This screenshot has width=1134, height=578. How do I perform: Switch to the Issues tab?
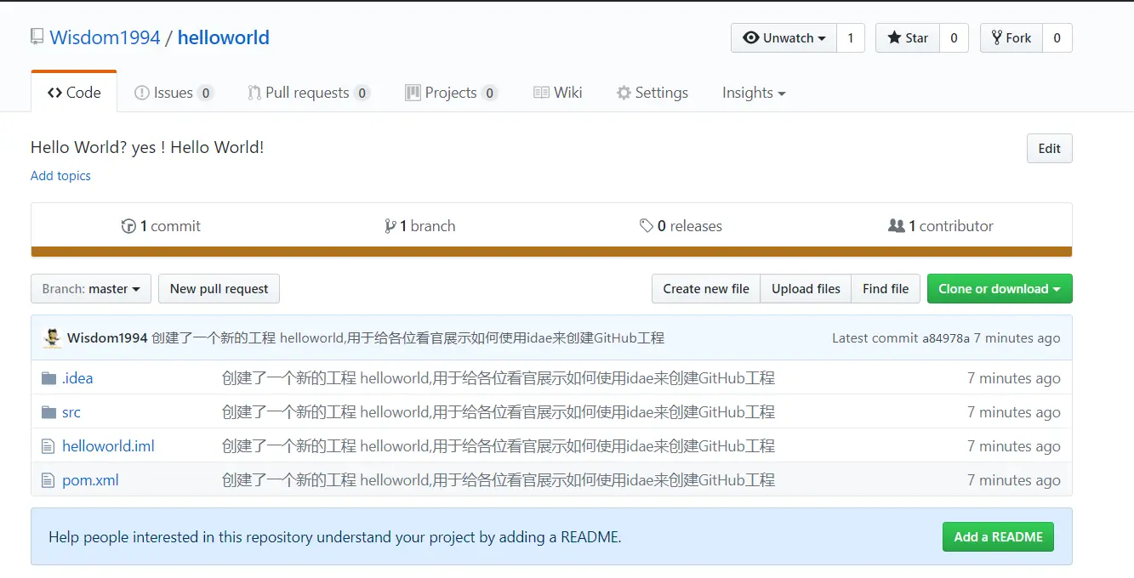point(174,93)
